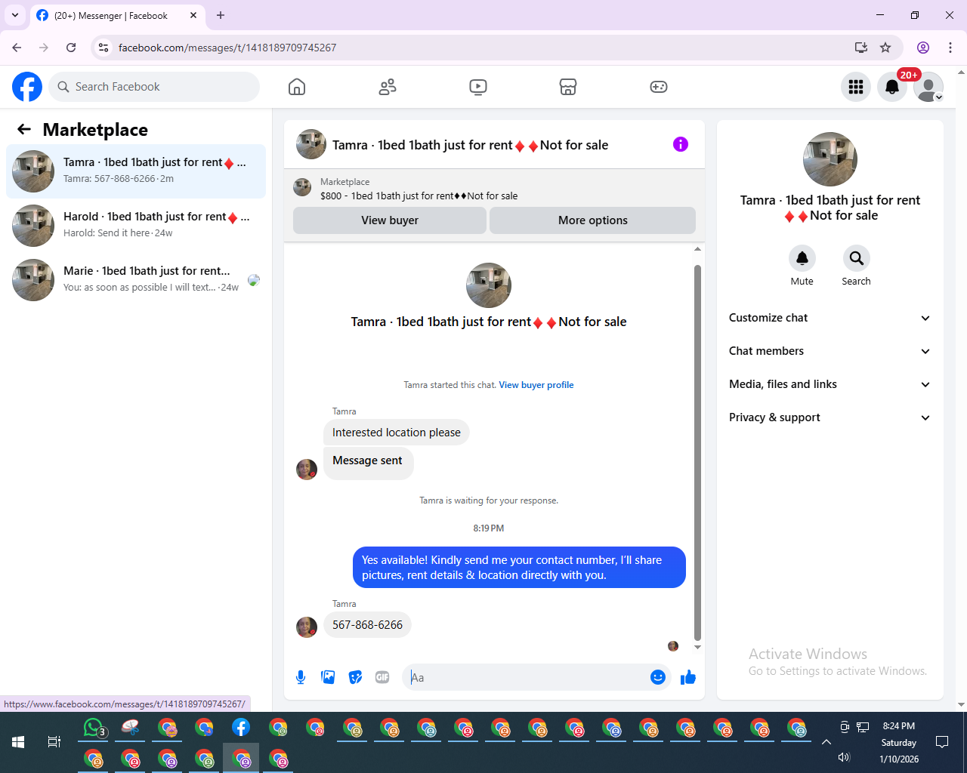Open the View buyer profile link
Screen dimensions: 967x773
point(536,385)
